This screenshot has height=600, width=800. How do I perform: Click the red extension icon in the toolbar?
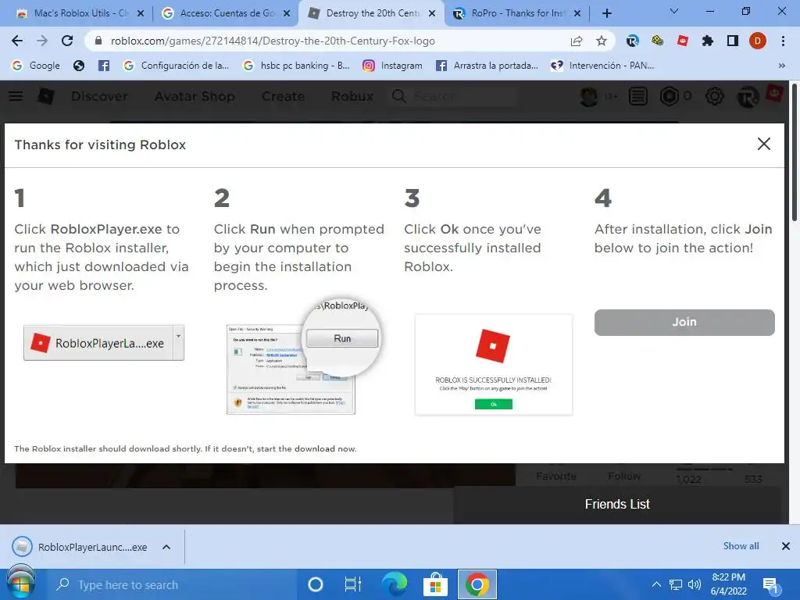(683, 41)
